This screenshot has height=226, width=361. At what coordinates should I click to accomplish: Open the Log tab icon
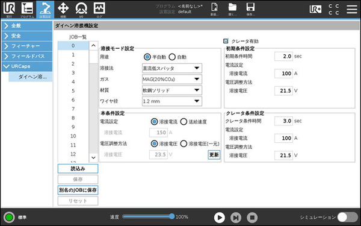coord(99,10)
